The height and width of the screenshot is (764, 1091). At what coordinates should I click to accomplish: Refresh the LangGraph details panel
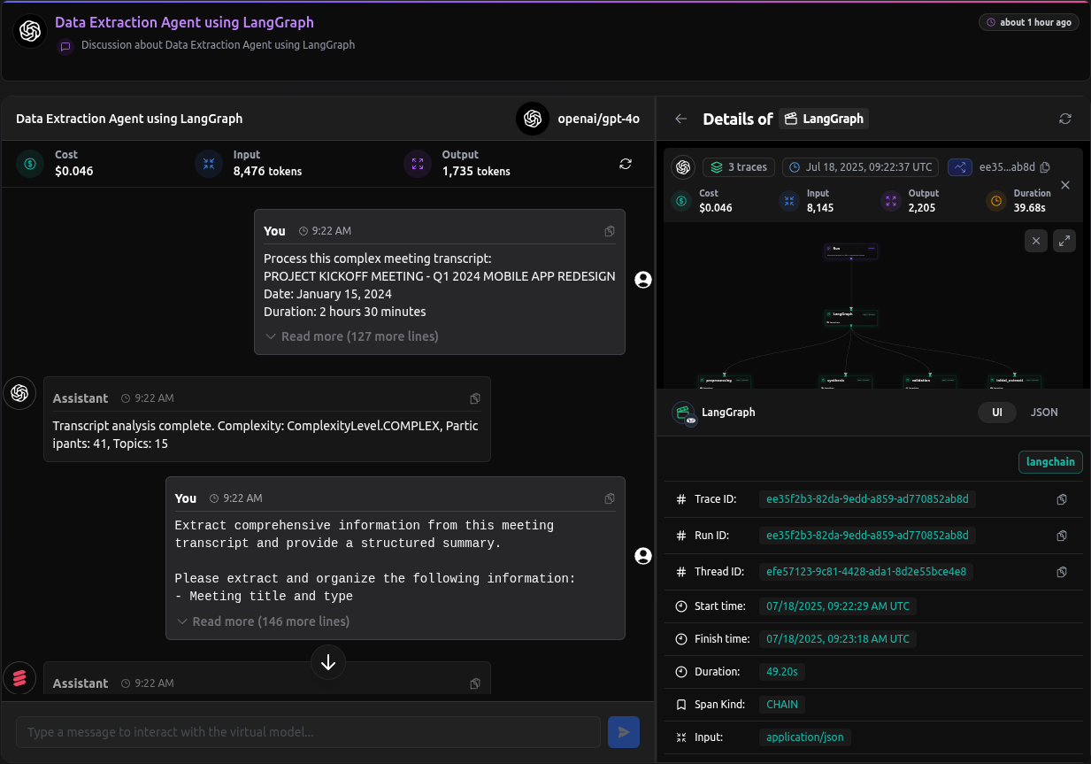click(1065, 119)
